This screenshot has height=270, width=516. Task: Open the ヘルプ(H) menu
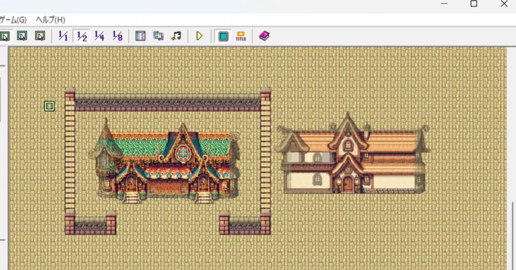point(50,20)
